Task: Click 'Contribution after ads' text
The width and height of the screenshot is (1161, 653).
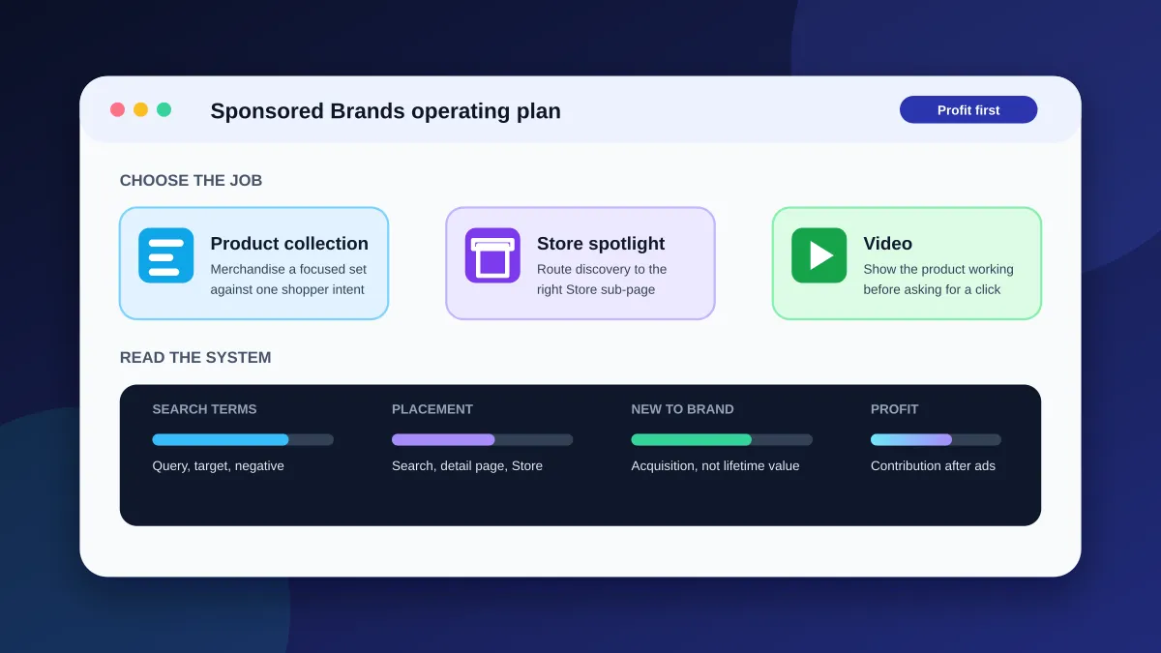Action: [x=933, y=465]
